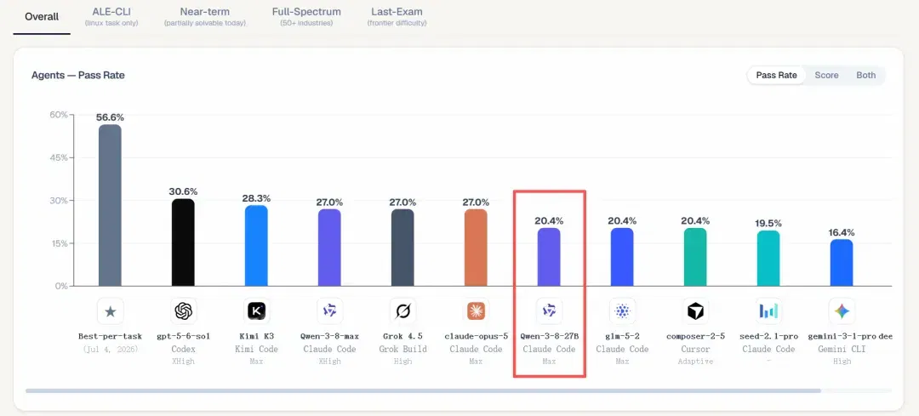The width and height of the screenshot is (919, 416).
Task: Click the seed-2.1-pro cyan bar
Action: point(768,259)
